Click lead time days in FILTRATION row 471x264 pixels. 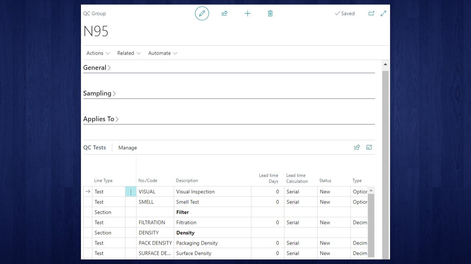pyautogui.click(x=268, y=223)
